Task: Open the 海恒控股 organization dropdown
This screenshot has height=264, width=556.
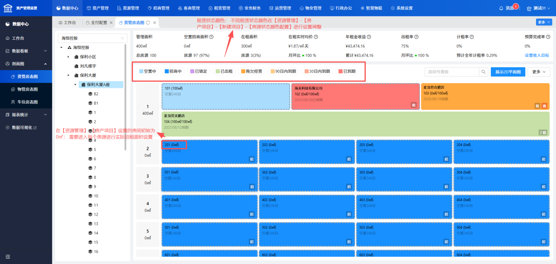Action: coord(93,38)
